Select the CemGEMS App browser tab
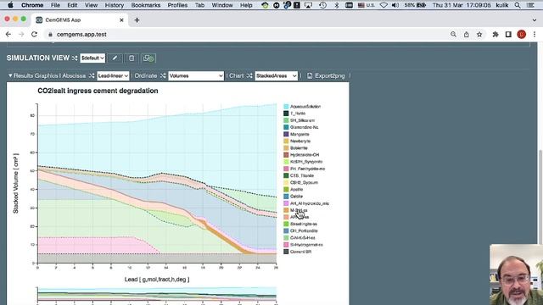 (80, 20)
